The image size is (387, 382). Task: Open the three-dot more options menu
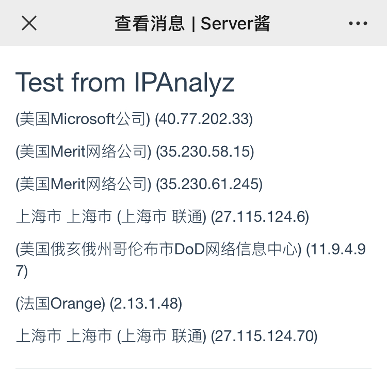pyautogui.click(x=358, y=23)
